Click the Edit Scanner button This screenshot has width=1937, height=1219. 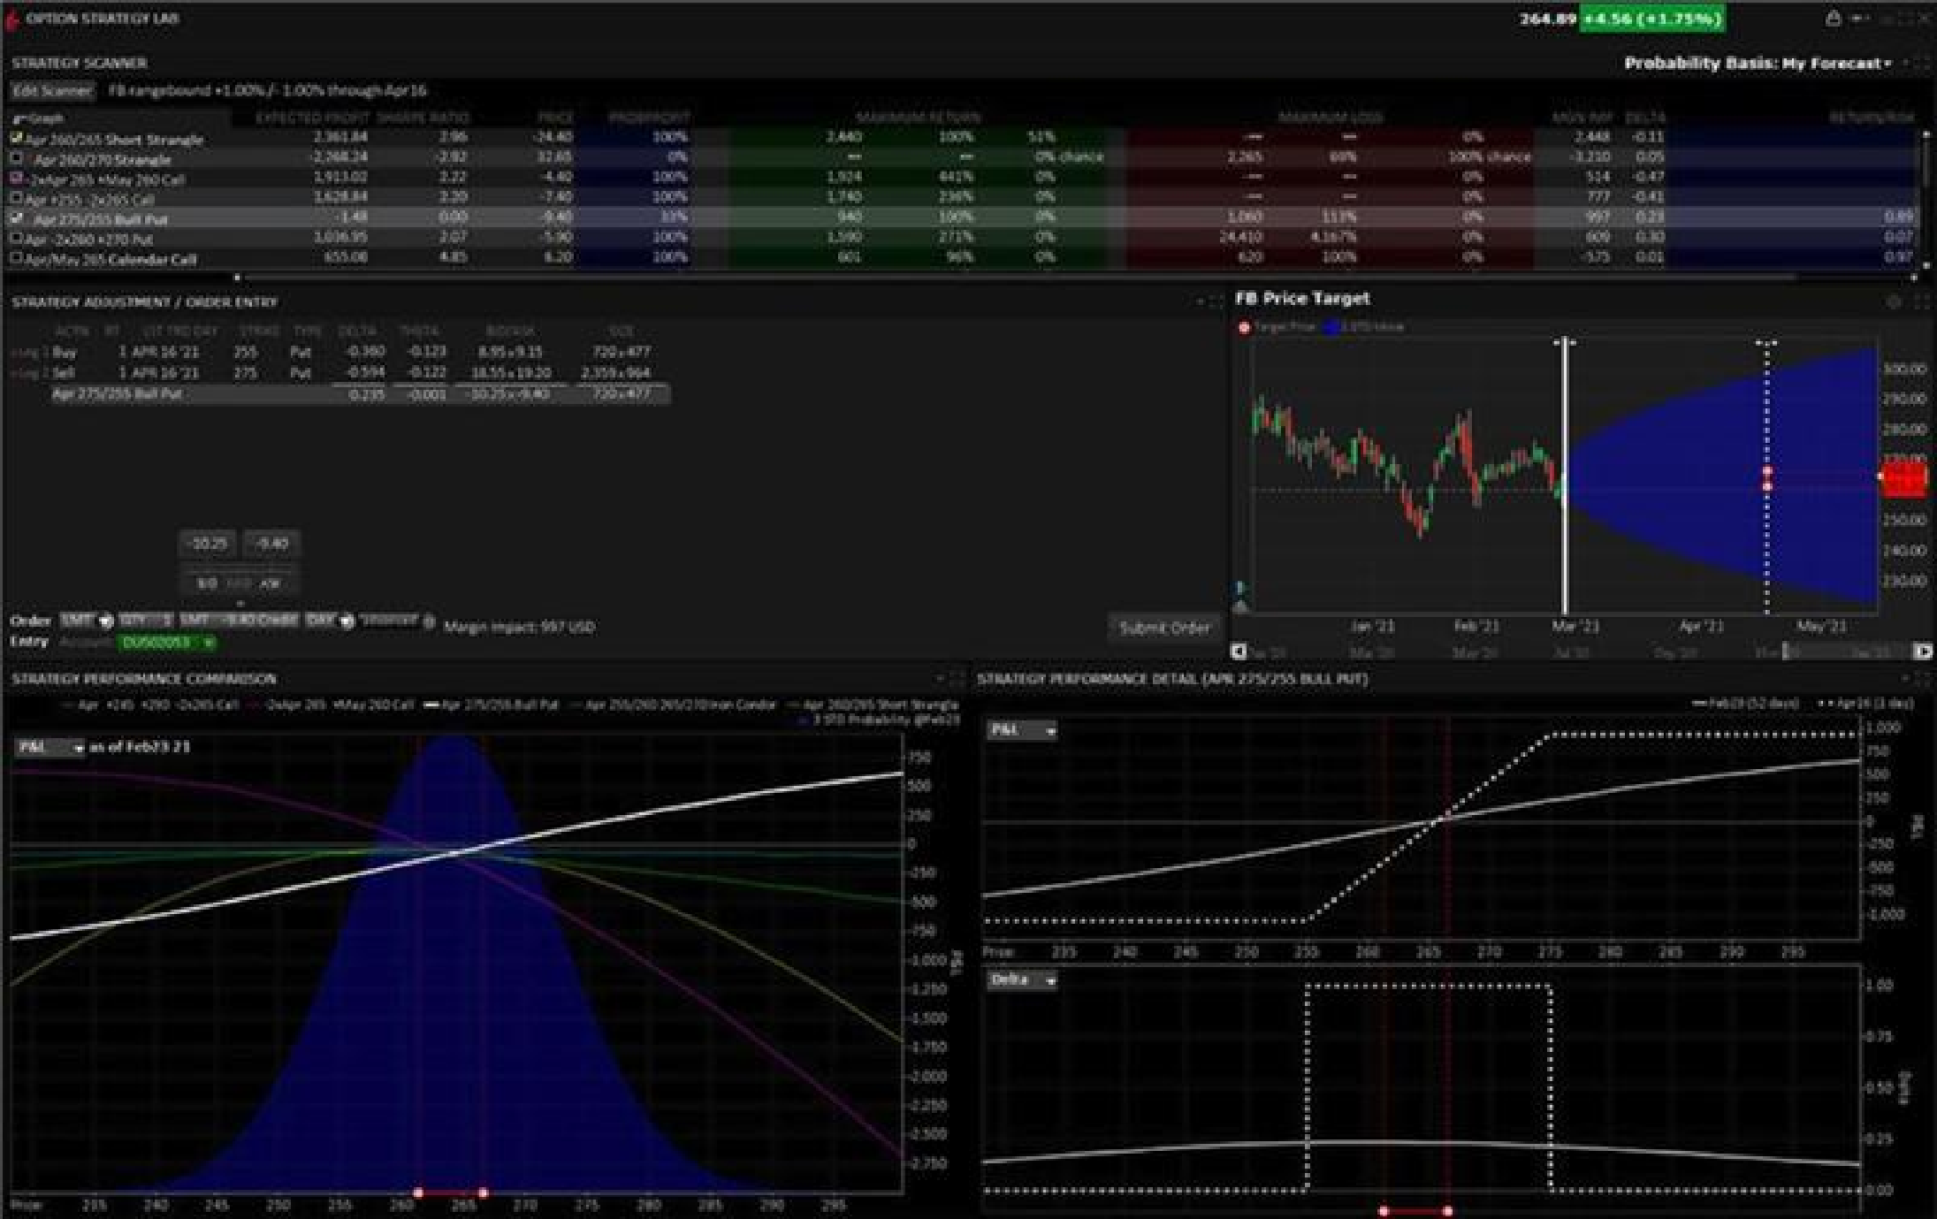52,91
